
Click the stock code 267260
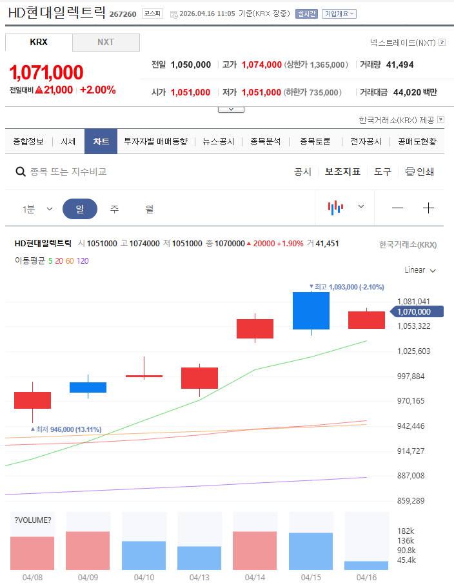[x=123, y=14]
